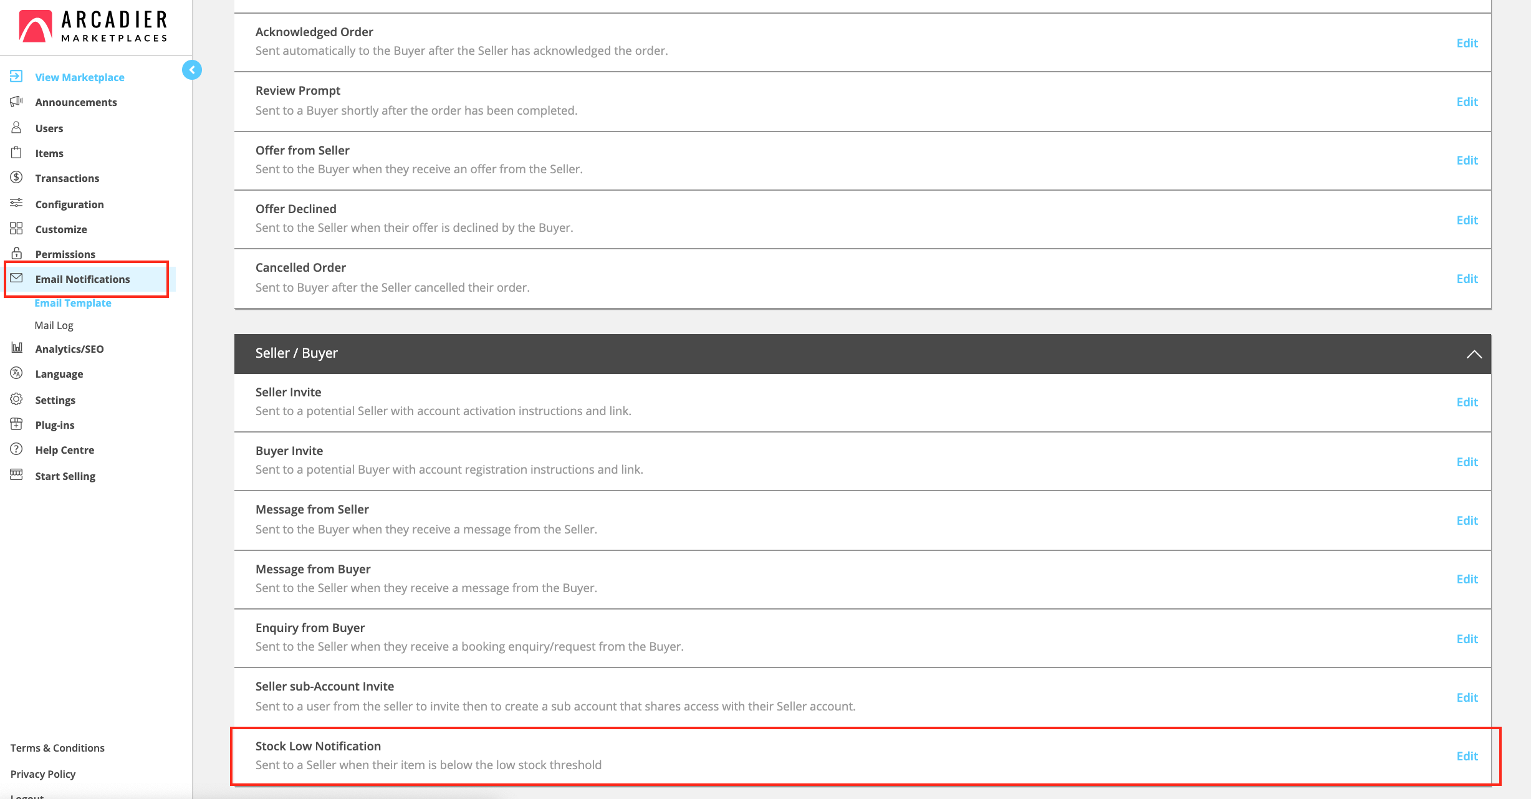This screenshot has width=1531, height=799.
Task: Click the Users person icon
Action: (x=17, y=128)
